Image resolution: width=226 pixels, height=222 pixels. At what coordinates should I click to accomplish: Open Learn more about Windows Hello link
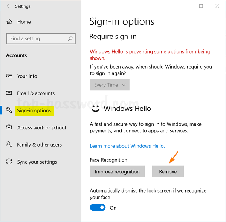click(127, 146)
